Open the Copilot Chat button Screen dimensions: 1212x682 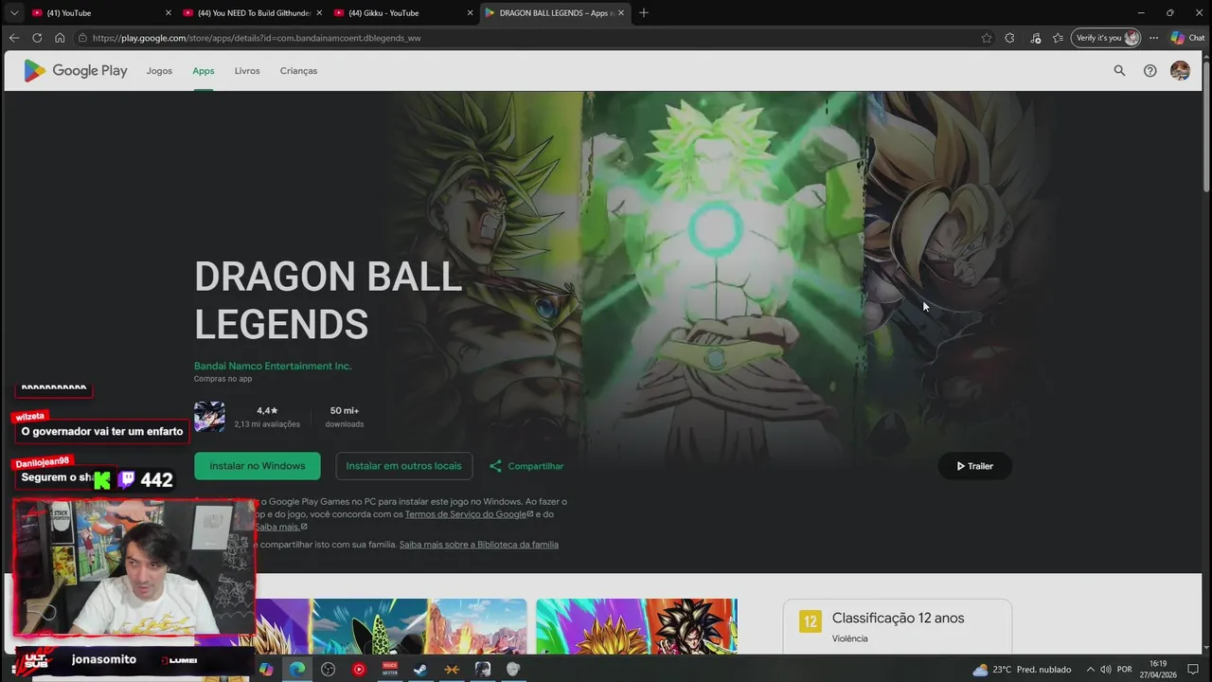[1188, 38]
